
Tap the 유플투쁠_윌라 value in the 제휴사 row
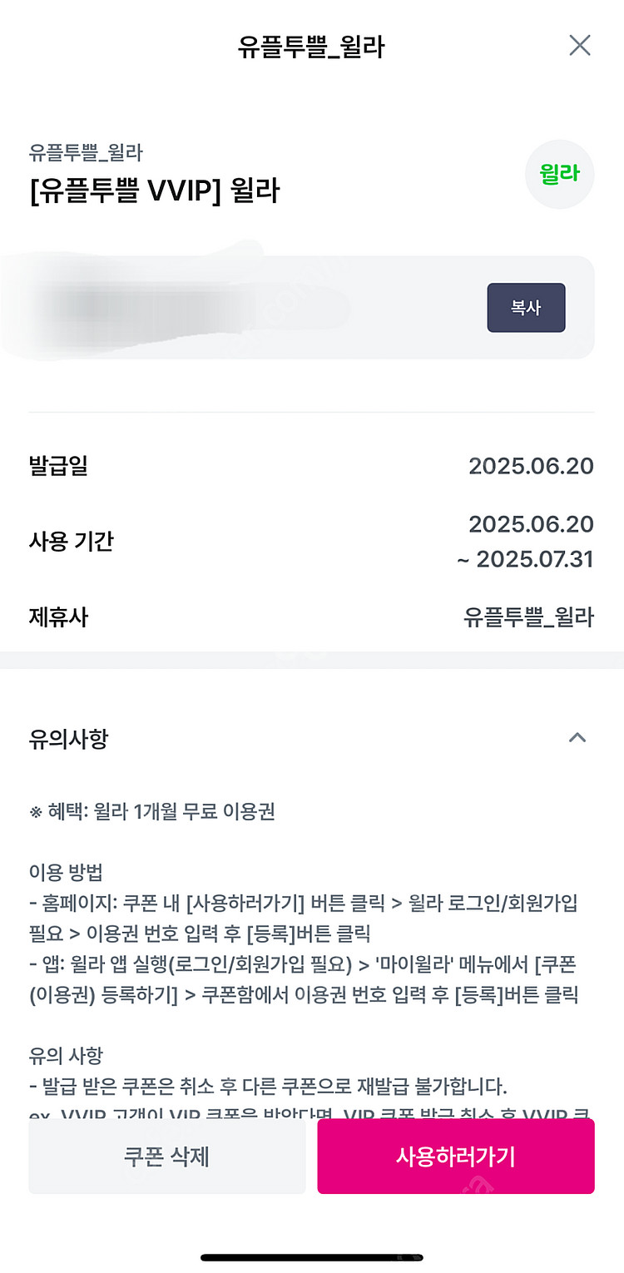(528, 618)
